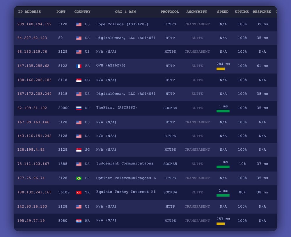
Task: Sort the table by COUNTRY
Action: pos(82,12)
